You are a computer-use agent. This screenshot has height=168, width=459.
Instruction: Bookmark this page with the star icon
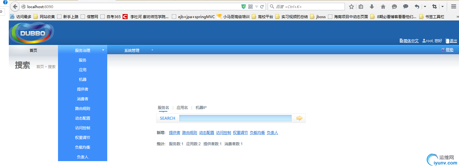pos(351,7)
